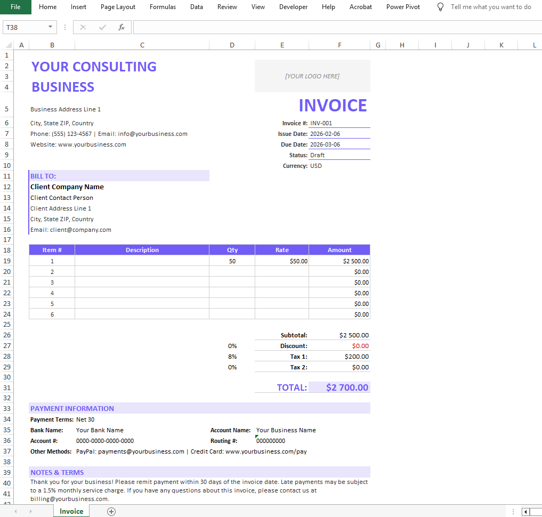Image resolution: width=542 pixels, height=517 pixels.
Task: Click the Enter checkmark icon in formula bar
Action: pos(102,27)
